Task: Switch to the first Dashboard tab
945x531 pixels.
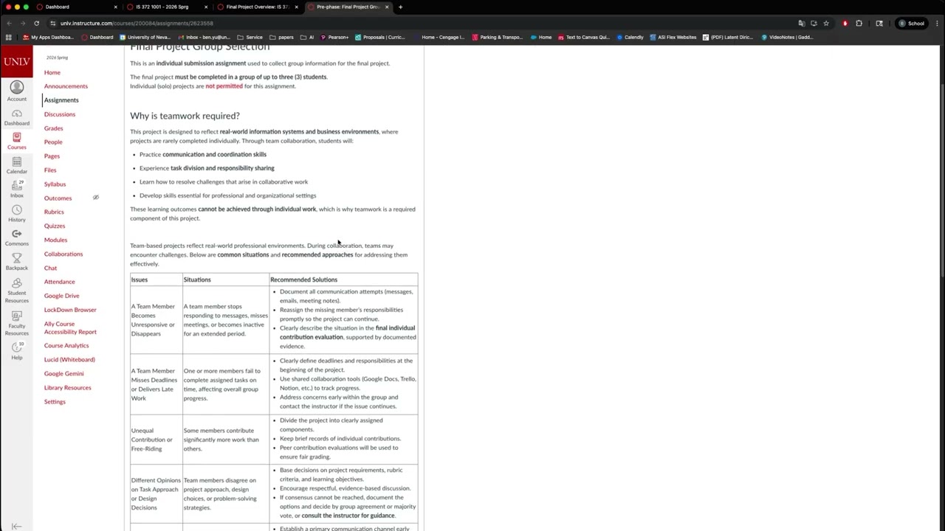Action: point(77,7)
